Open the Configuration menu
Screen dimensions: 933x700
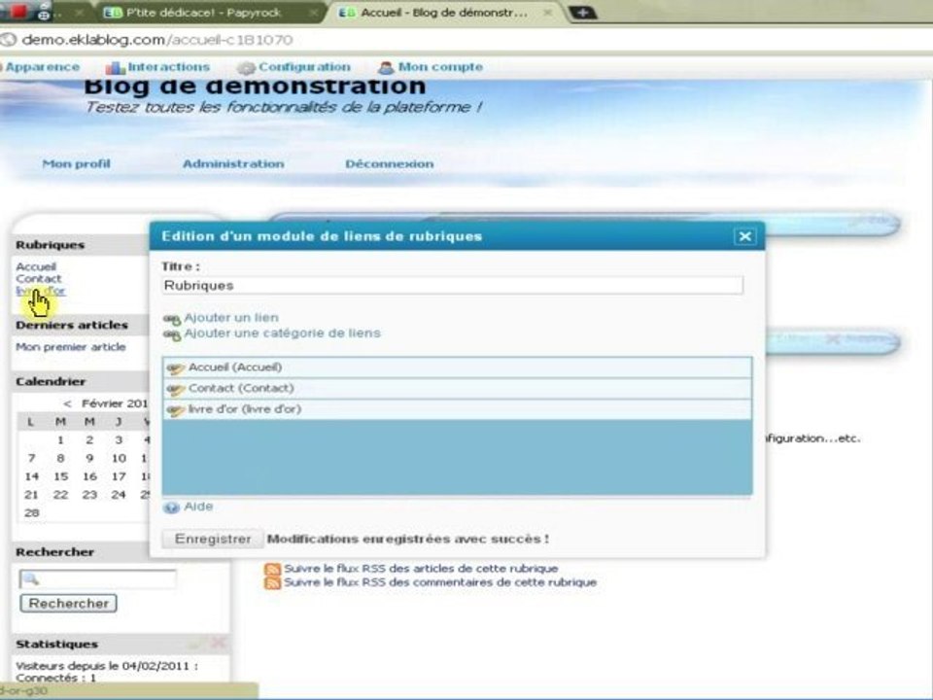point(304,67)
